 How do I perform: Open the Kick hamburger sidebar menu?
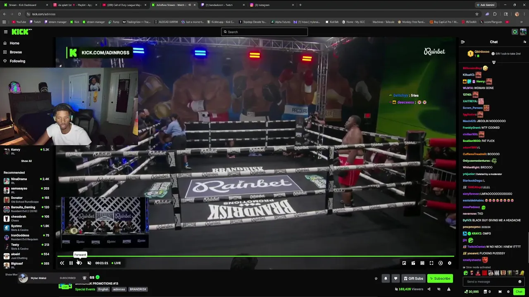6,32
